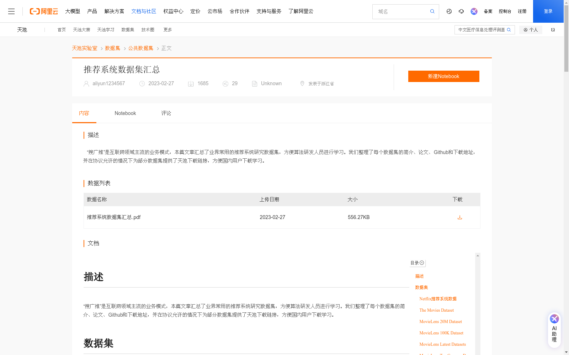Open the headset customer support icon
Image resolution: width=569 pixels, height=355 pixels.
[461, 11]
